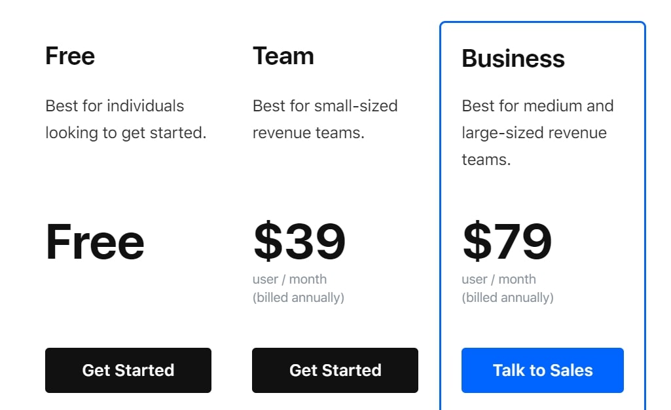Click Get Started under the Free plan
This screenshot has height=410, width=671.
tap(128, 370)
